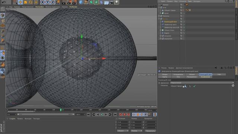Activate the Scale tool

(26, 2)
